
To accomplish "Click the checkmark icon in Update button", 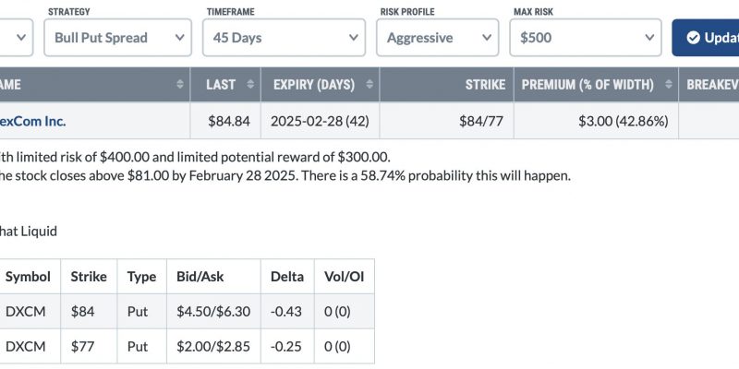I will [693, 38].
